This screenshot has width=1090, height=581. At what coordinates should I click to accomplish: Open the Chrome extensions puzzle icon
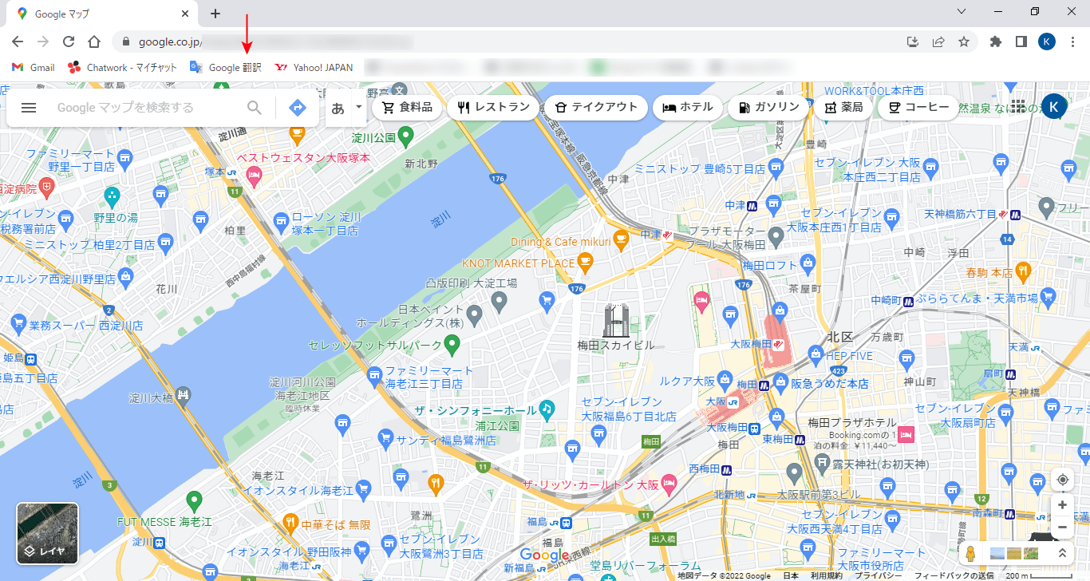(996, 41)
